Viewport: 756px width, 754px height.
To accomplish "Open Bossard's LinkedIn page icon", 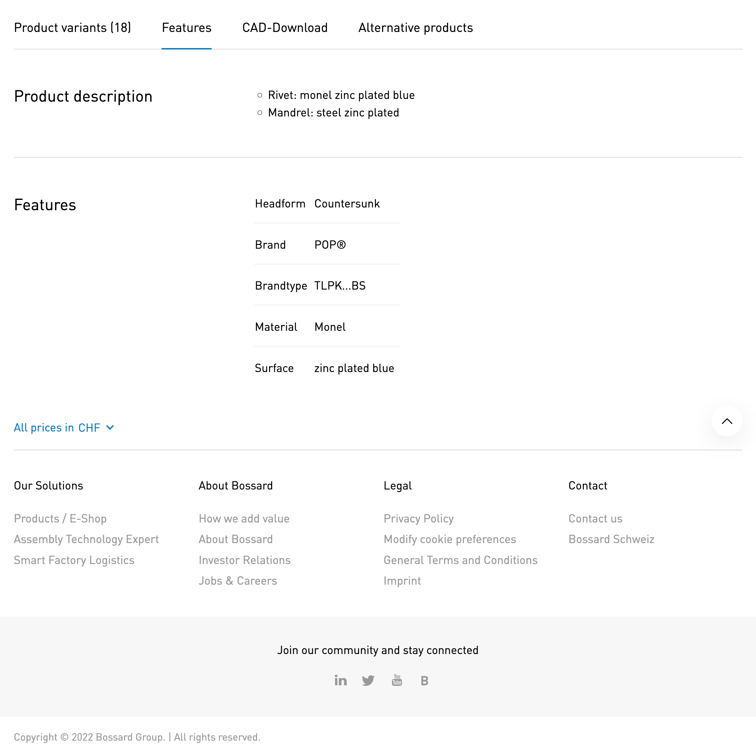I will coord(340,680).
